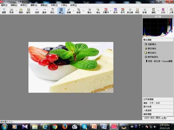Open the 圖像 (Image) menu
Viewport: 174px width, 130px height.
click(x=34, y=5)
